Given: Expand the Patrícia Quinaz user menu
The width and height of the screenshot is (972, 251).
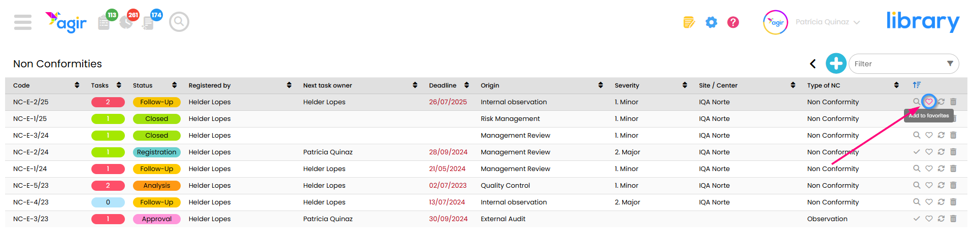Looking at the screenshot, I should pos(828,22).
